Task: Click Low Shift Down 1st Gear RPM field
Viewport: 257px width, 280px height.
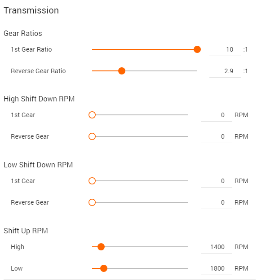Action: [x=217, y=181]
